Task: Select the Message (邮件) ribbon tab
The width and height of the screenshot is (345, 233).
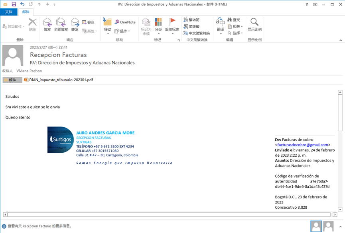Action: coord(26,12)
